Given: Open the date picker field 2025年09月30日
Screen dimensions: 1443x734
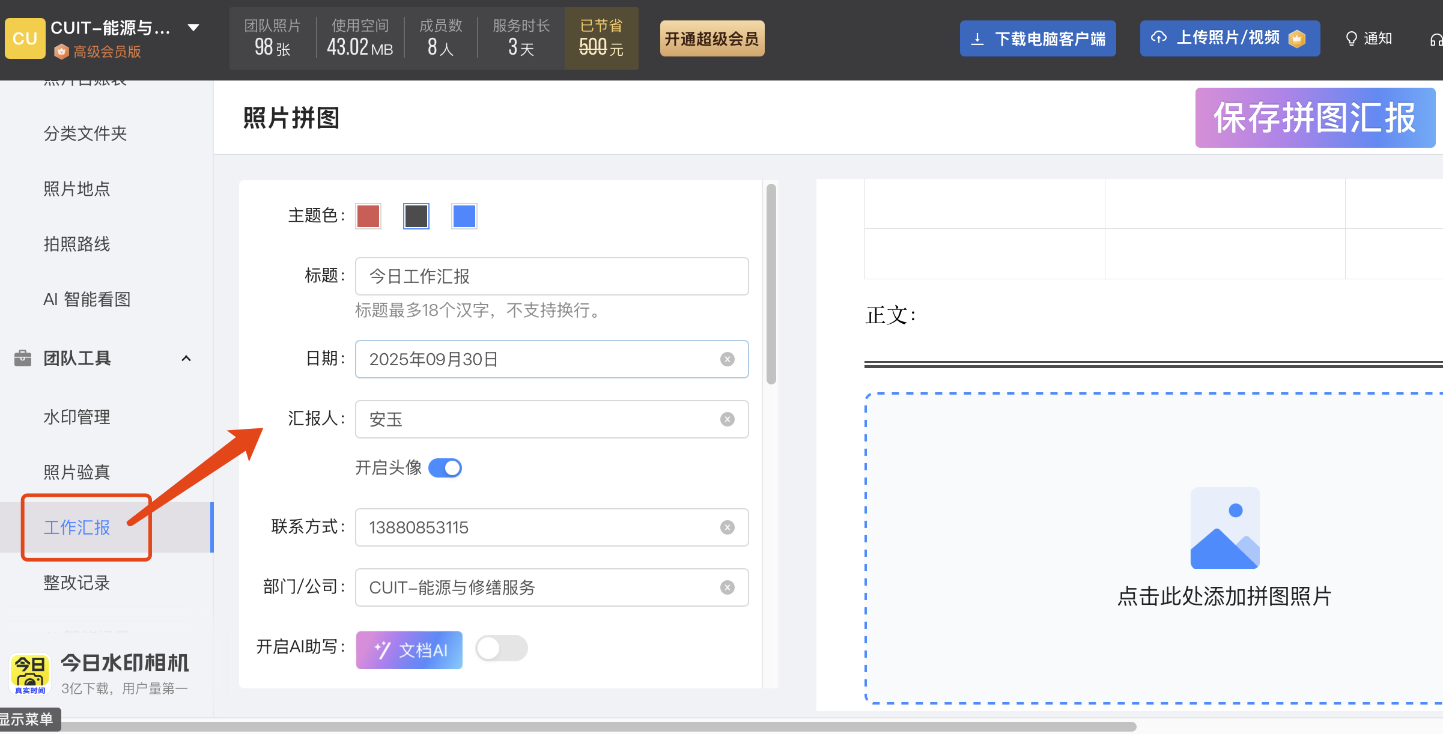Looking at the screenshot, I should (x=541, y=359).
